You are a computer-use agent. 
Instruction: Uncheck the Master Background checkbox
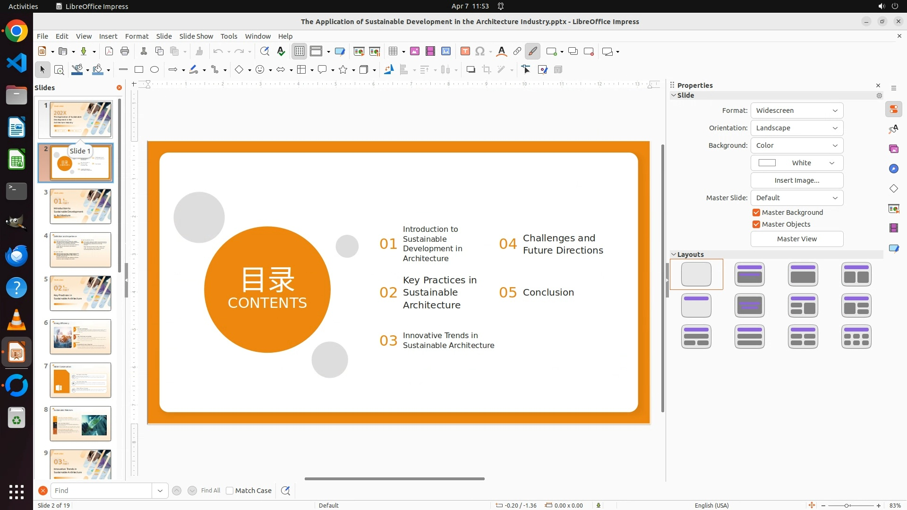[x=756, y=212]
